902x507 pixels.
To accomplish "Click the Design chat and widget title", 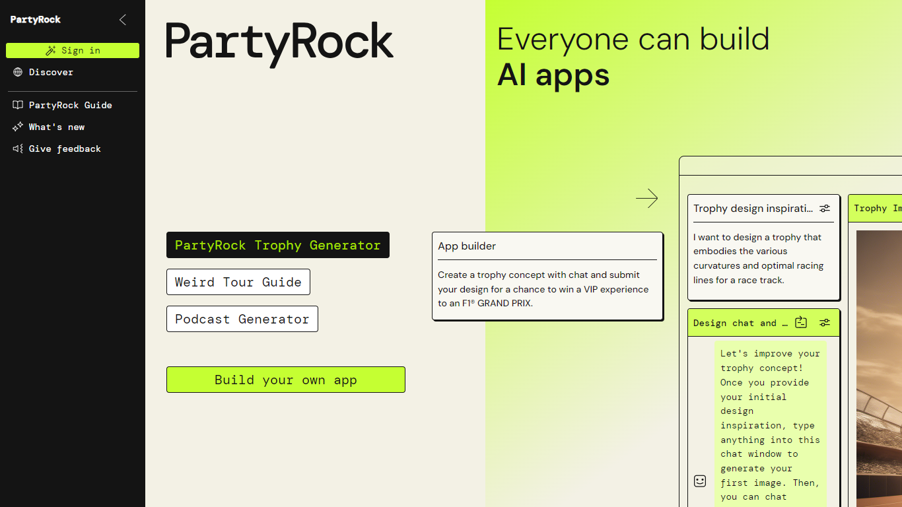I will pyautogui.click(x=741, y=323).
